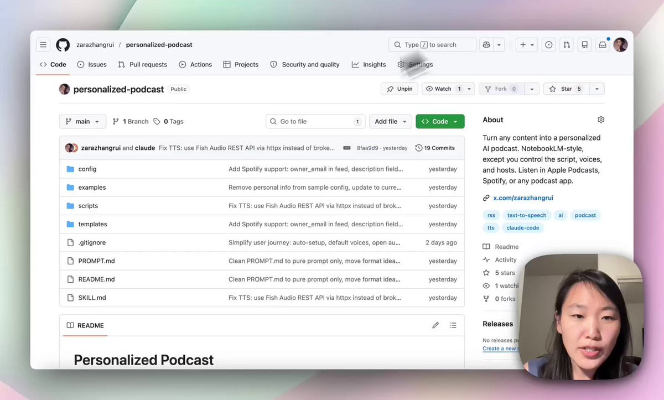View the 1 Branch link

131,122
